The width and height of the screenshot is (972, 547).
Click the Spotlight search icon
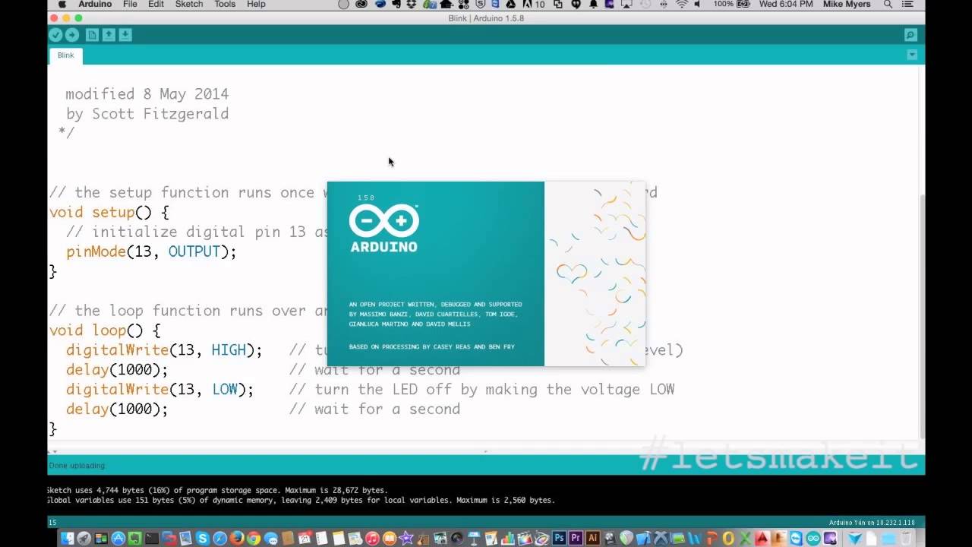887,5
